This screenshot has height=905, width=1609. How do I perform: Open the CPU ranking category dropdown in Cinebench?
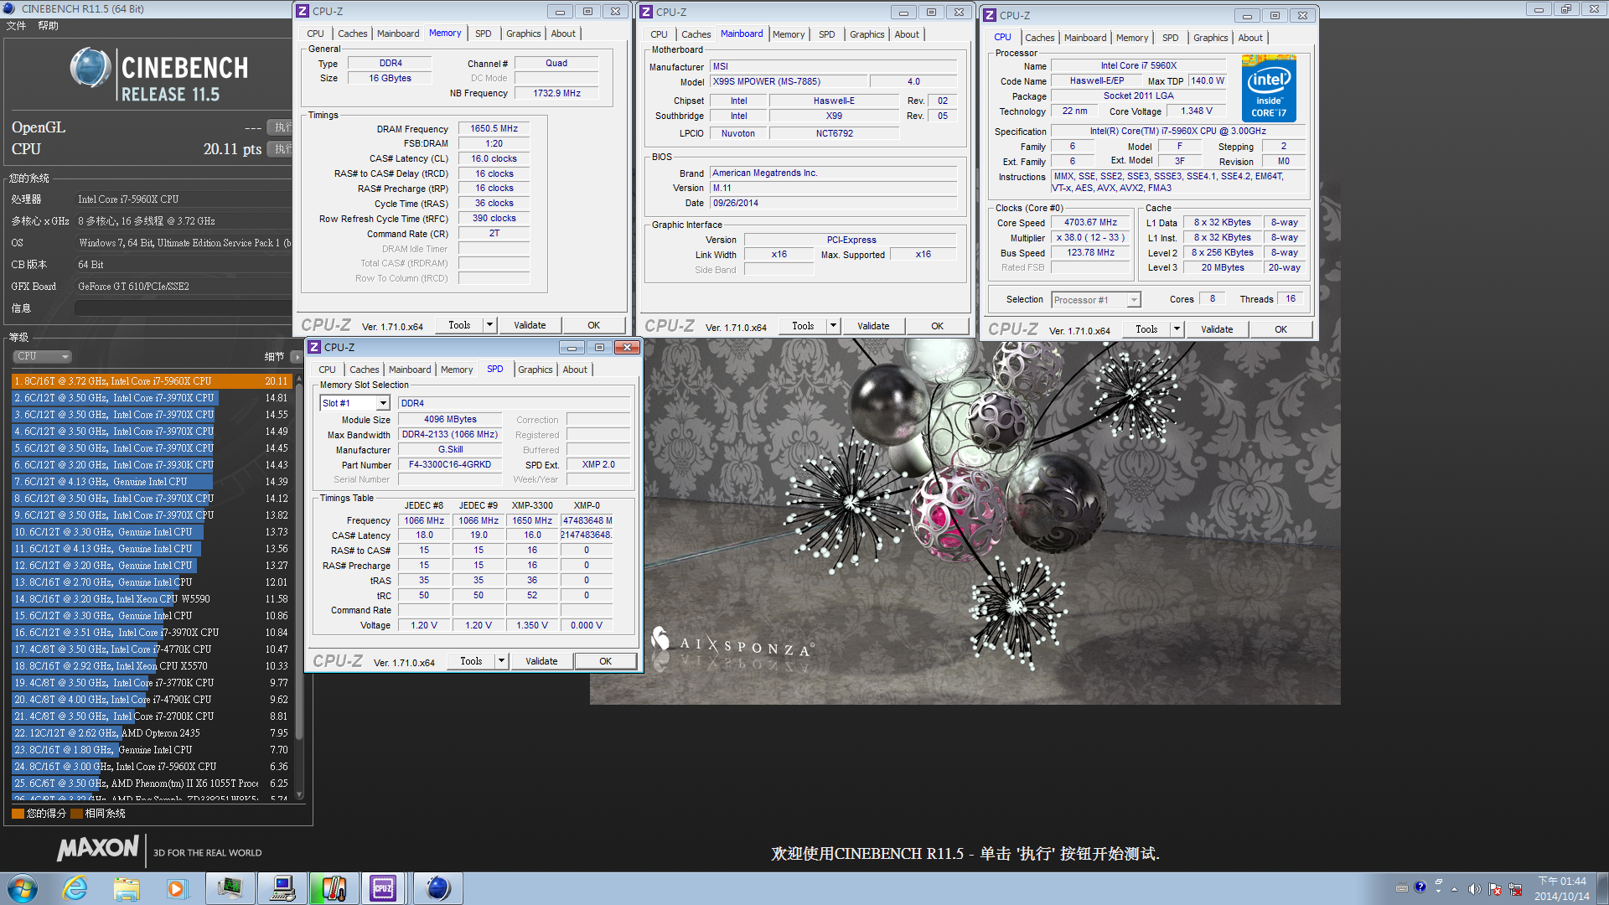tap(43, 356)
